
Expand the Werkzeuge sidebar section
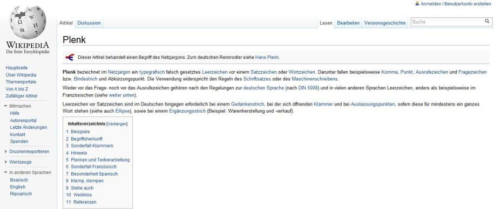pos(6,162)
